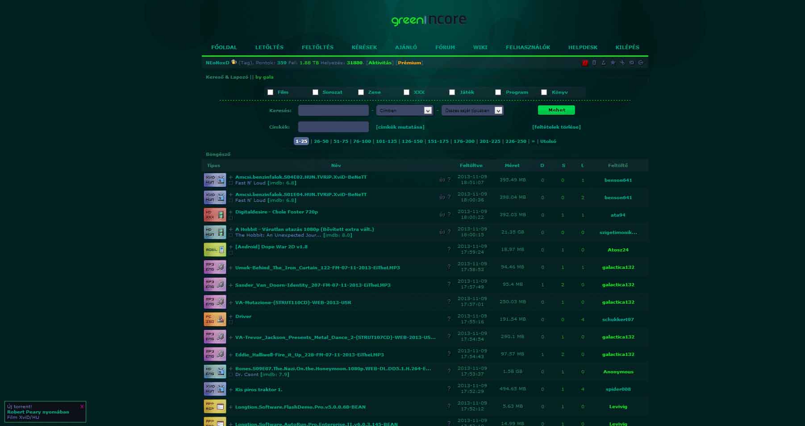Click star bookmarks icon in user bar

613,63
